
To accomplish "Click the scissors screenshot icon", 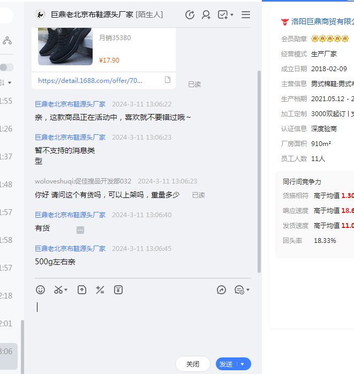I will point(58,289).
